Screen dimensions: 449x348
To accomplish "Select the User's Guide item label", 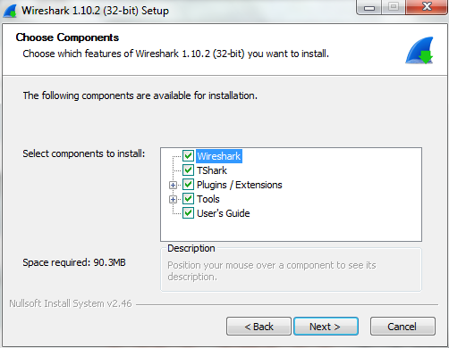I will click(224, 213).
